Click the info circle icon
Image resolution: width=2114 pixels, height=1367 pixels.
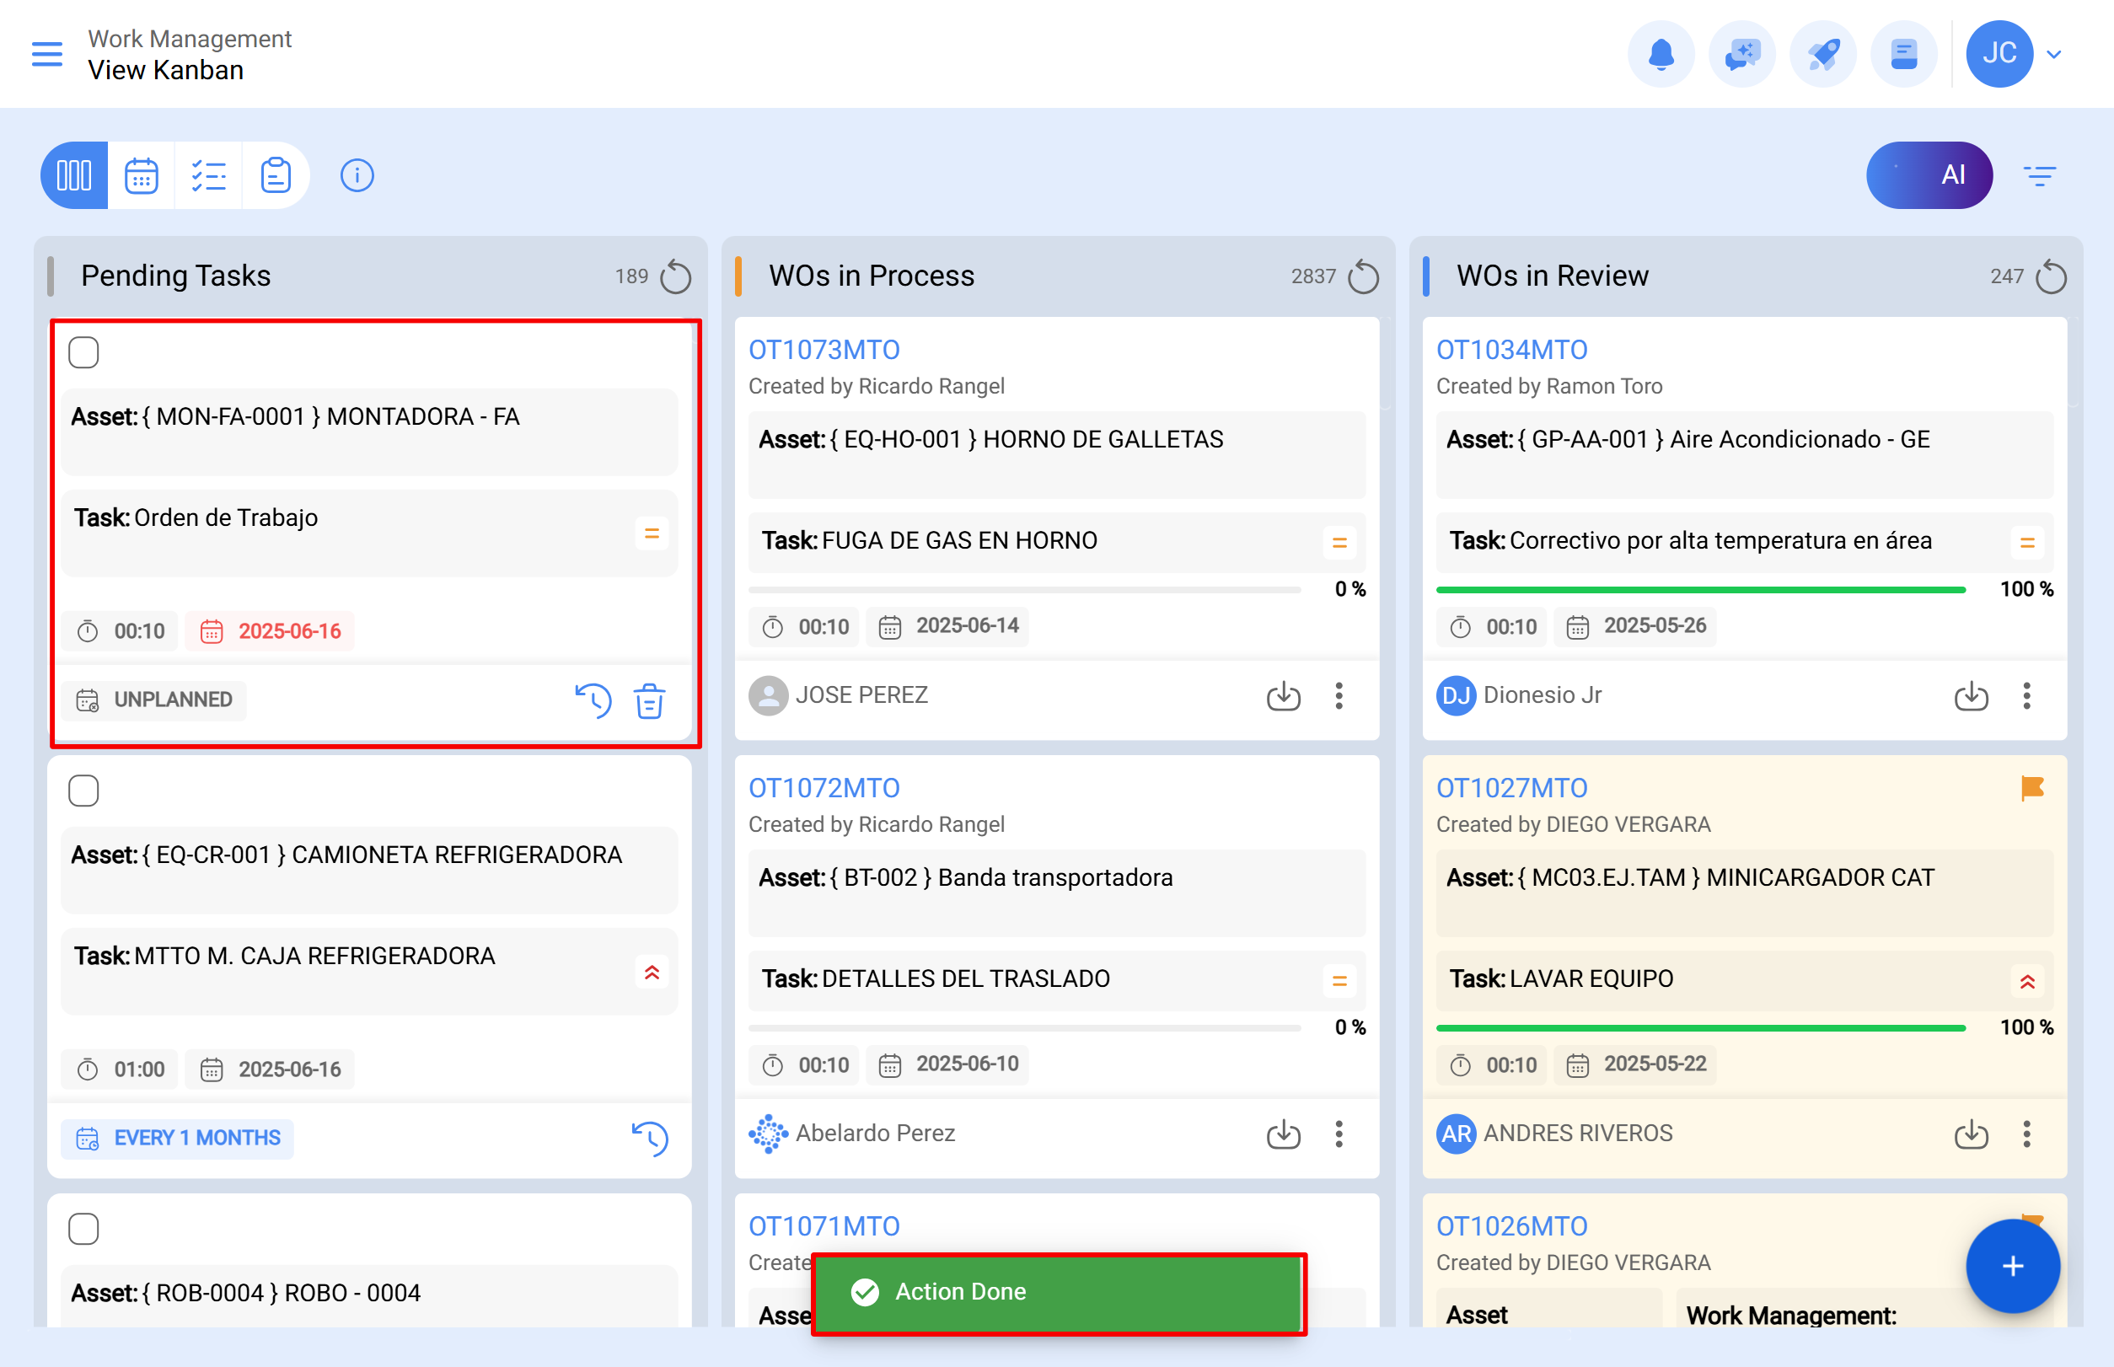(x=357, y=174)
